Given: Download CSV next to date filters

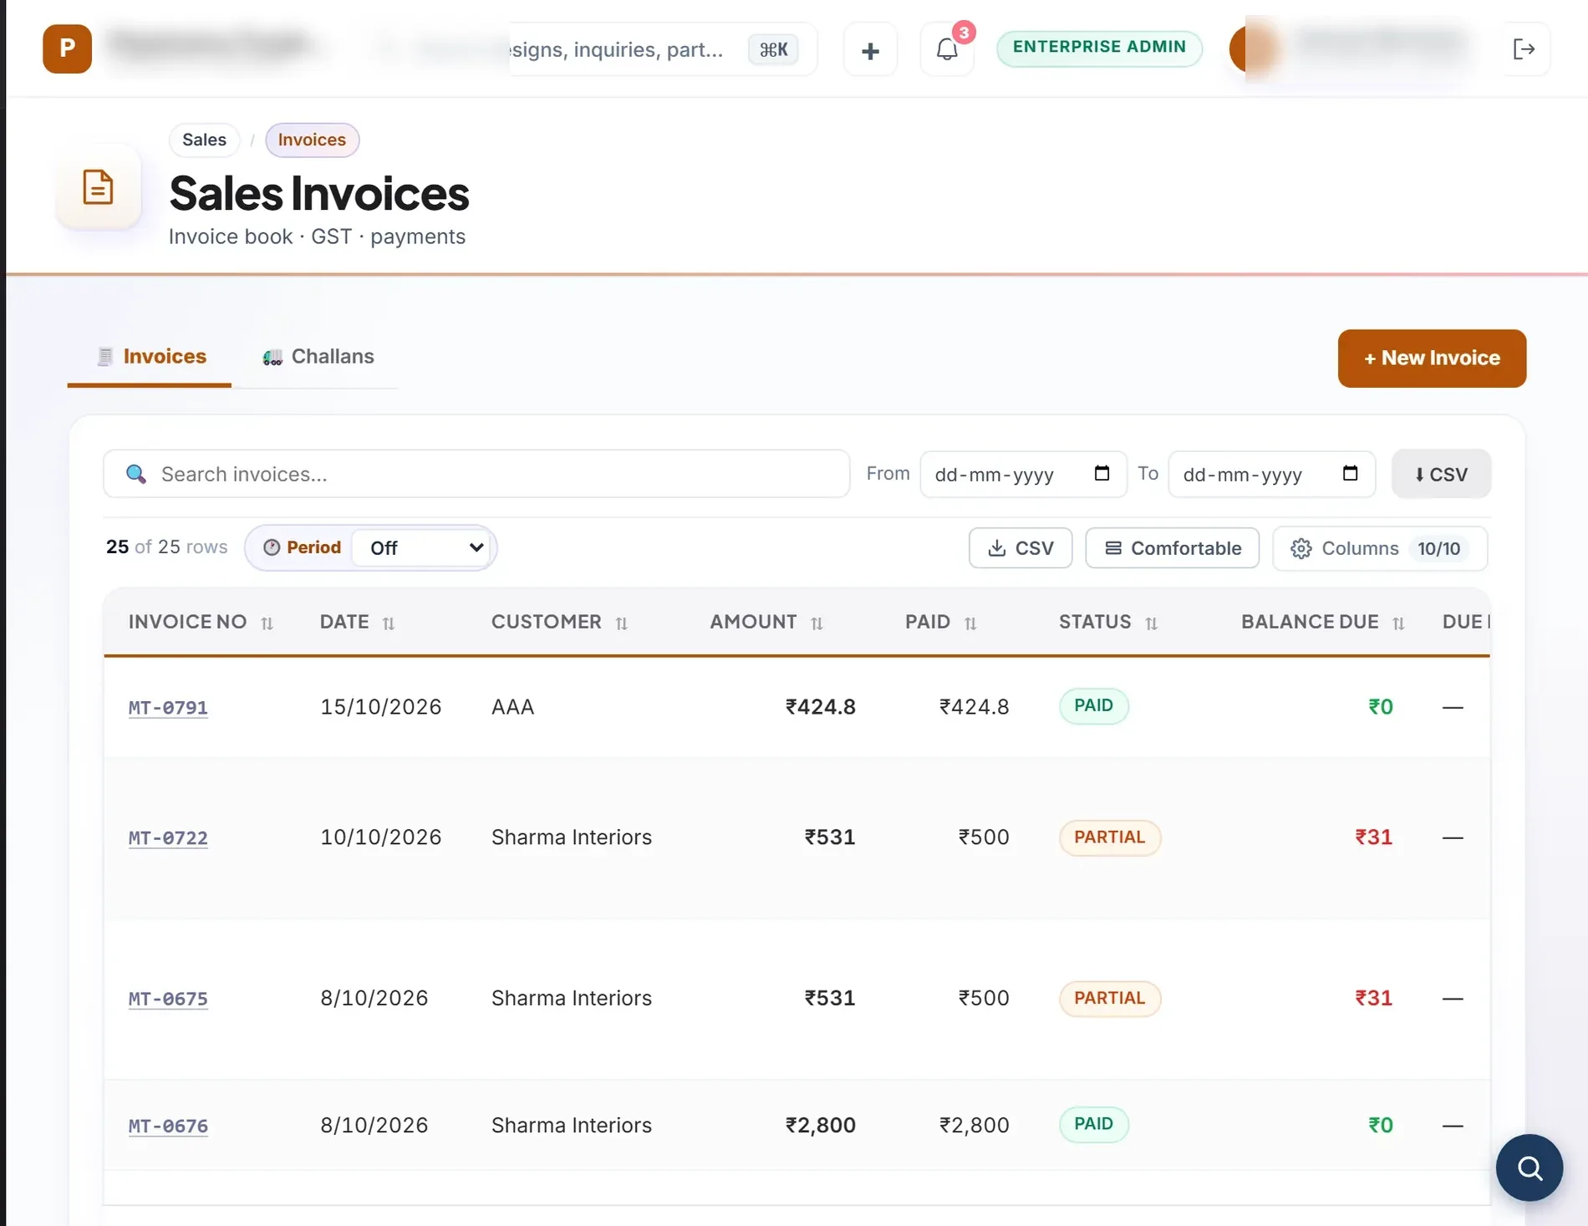Looking at the screenshot, I should pyautogui.click(x=1441, y=474).
